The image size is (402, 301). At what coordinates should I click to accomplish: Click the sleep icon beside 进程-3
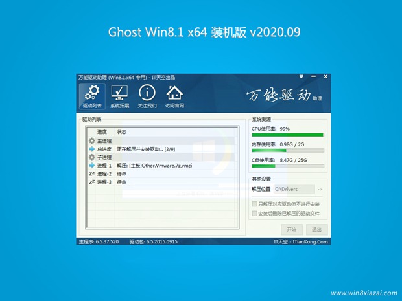(91, 183)
